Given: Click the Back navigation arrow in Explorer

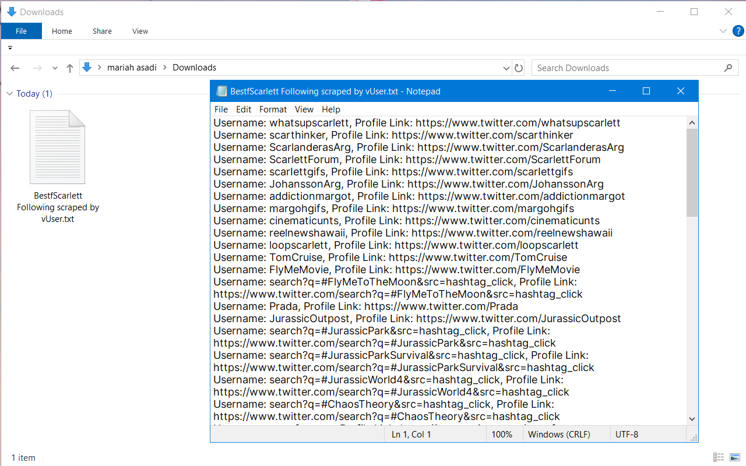Looking at the screenshot, I should click(x=15, y=68).
